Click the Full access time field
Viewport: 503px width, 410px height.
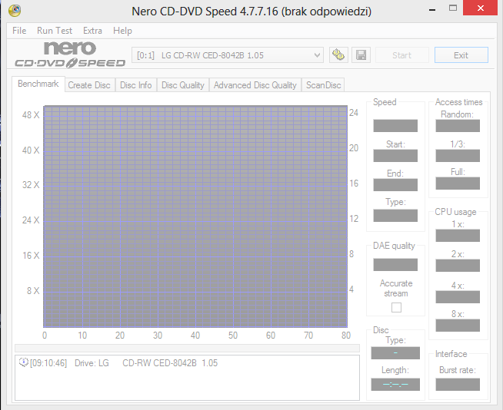tap(458, 184)
